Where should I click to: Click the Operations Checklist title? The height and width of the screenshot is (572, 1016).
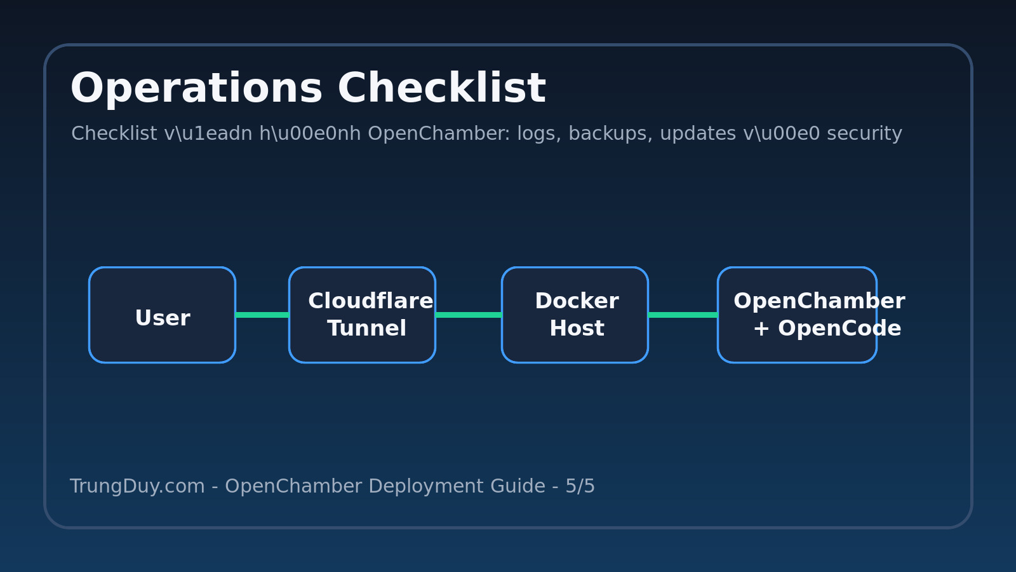click(308, 88)
